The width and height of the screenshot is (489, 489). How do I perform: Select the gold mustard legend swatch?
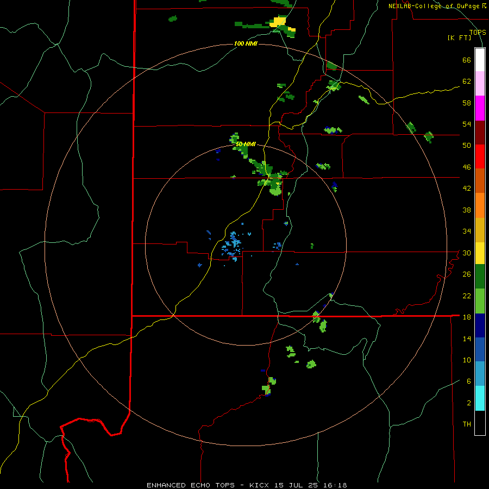pyautogui.click(x=480, y=230)
